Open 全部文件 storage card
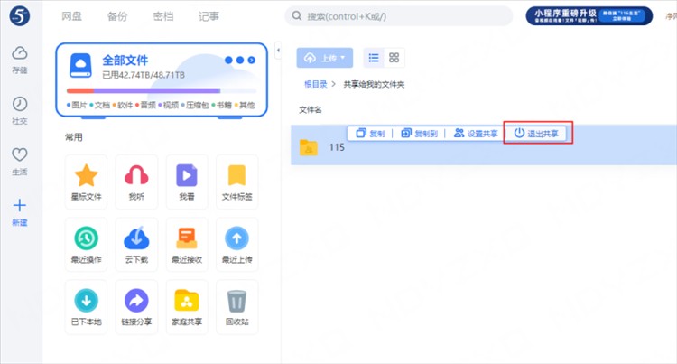 tap(162, 79)
